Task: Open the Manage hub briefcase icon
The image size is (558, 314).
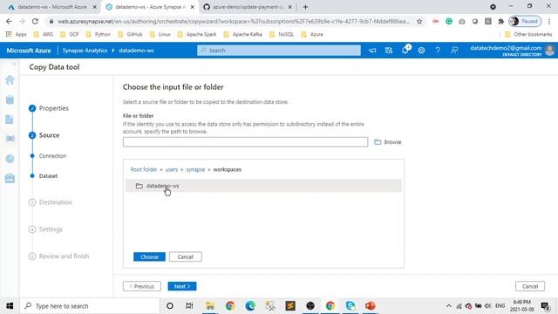Action: (x=10, y=178)
